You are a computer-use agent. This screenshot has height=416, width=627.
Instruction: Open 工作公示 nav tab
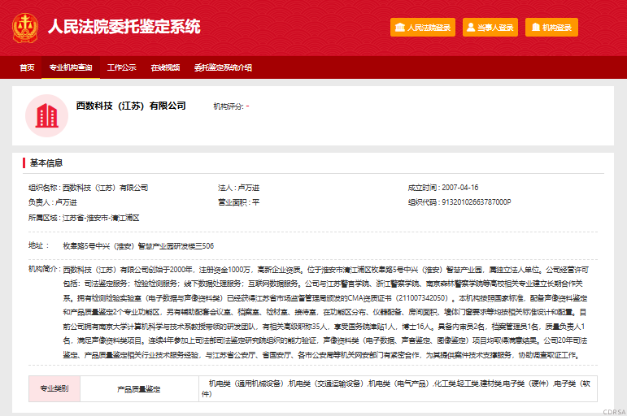click(x=121, y=67)
